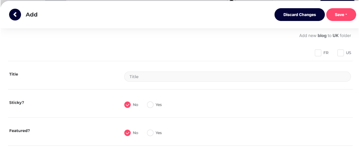Click the Save button

tap(341, 15)
